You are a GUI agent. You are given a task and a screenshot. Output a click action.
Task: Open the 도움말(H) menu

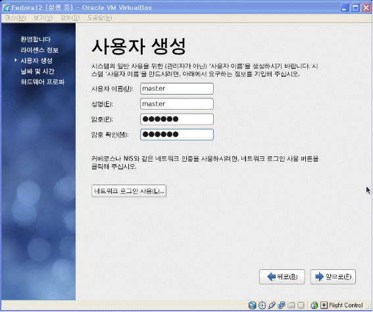pos(99,18)
